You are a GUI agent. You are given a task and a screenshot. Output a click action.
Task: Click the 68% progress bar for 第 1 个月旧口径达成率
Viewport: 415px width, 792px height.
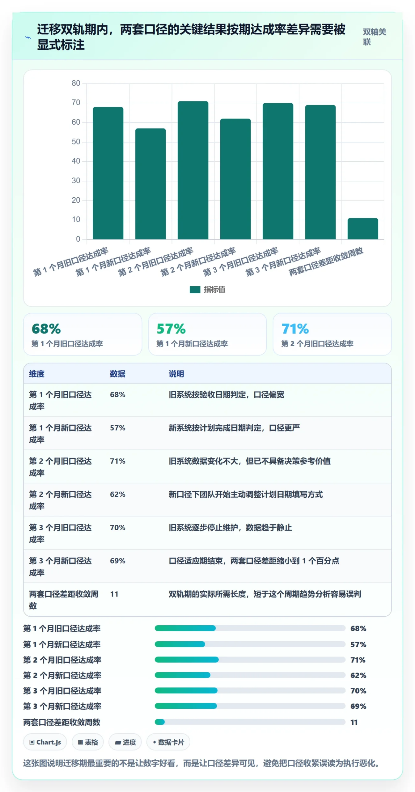coord(250,628)
